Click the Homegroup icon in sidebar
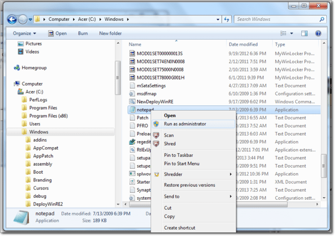Image resolution: width=336 pixels, height=237 pixels. coord(17,67)
